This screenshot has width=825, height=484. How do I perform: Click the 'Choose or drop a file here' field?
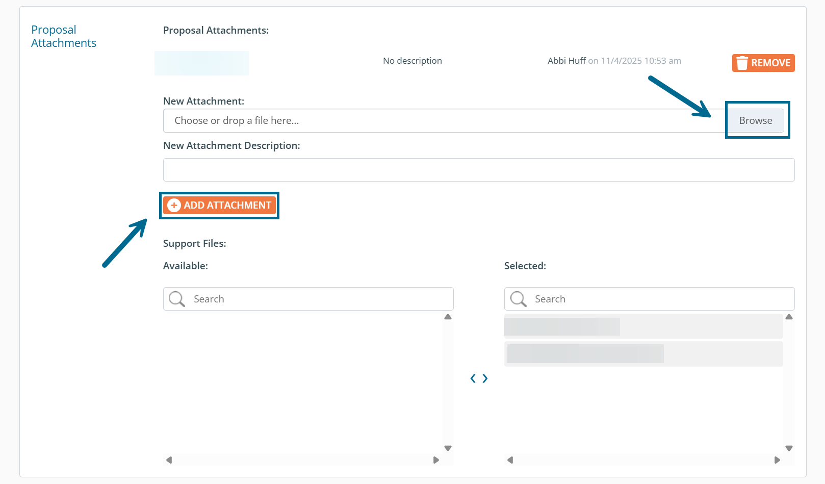444,120
